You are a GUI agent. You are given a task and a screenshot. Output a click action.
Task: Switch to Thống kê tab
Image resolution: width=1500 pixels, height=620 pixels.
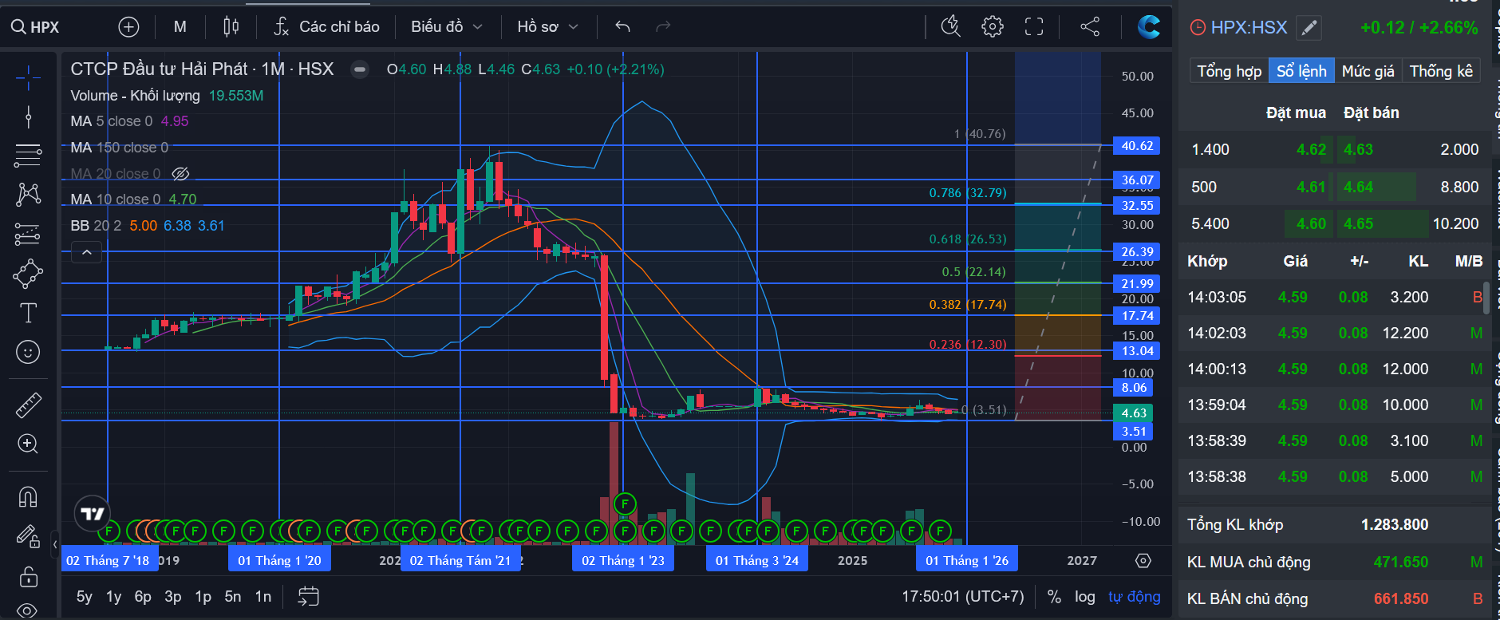pyautogui.click(x=1441, y=71)
